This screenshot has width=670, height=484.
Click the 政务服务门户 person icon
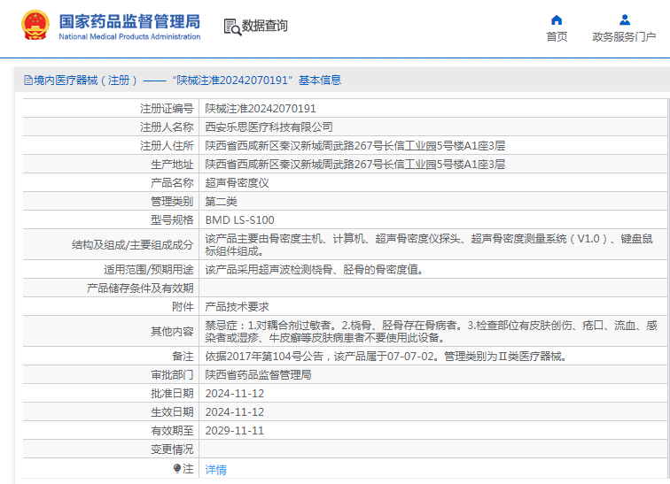point(624,19)
